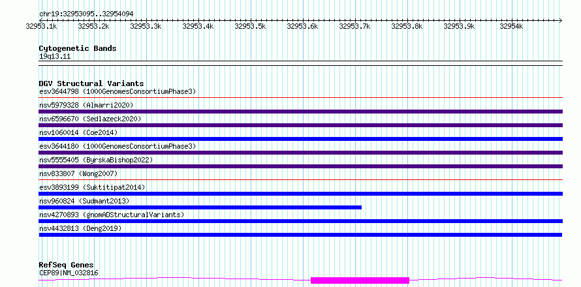
Task: Open variant nsv6596670 (Sedlazeck2020) label
Action: tap(90, 119)
